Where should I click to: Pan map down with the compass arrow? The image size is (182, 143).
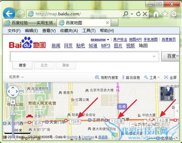pyautogui.click(x=13, y=95)
